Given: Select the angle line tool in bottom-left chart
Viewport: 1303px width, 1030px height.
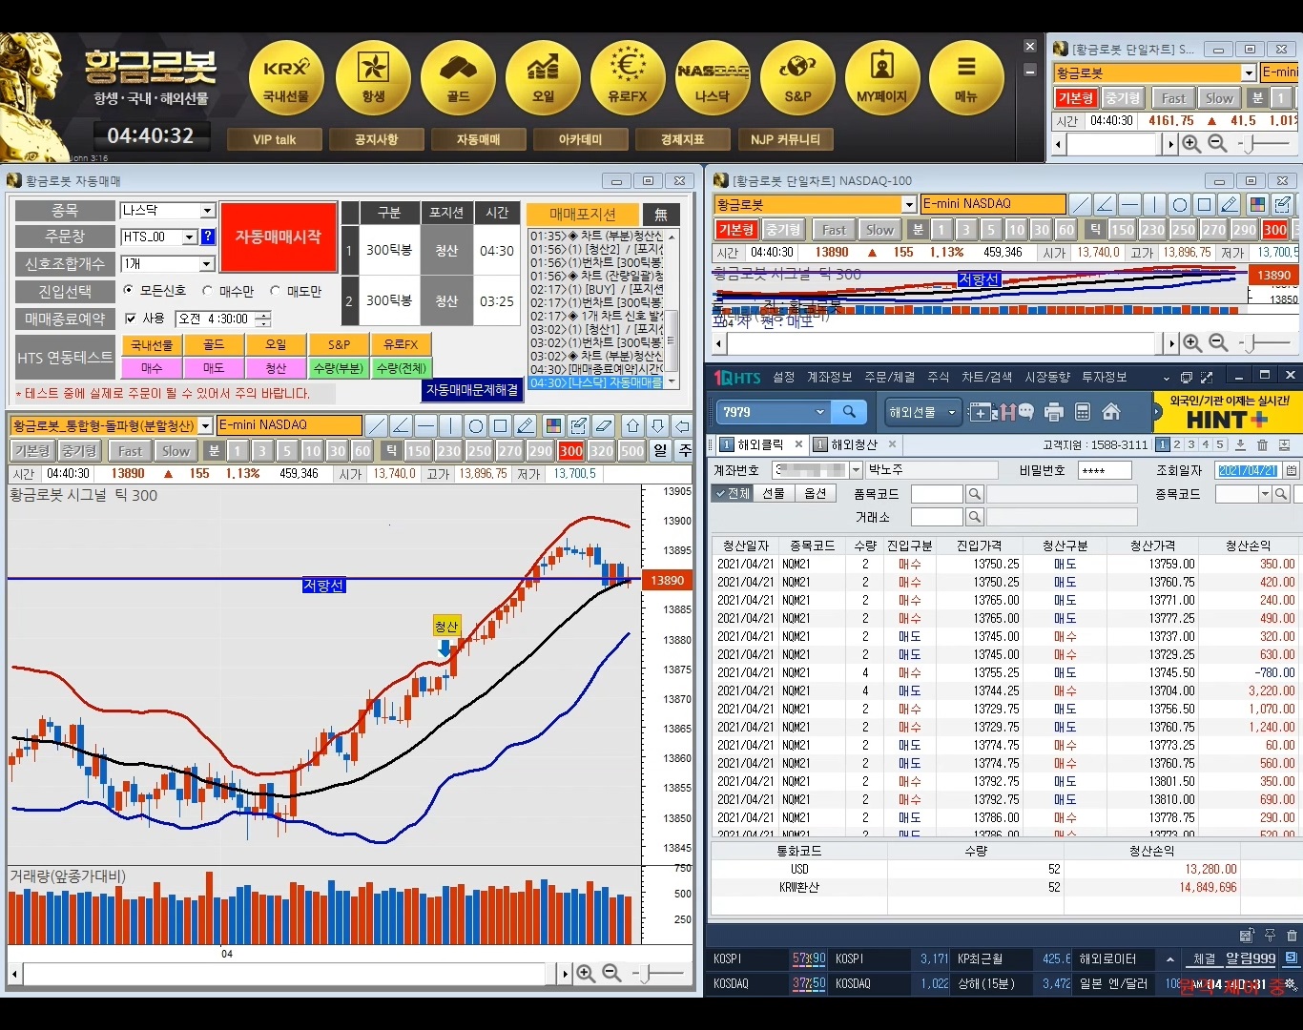Looking at the screenshot, I should point(402,425).
